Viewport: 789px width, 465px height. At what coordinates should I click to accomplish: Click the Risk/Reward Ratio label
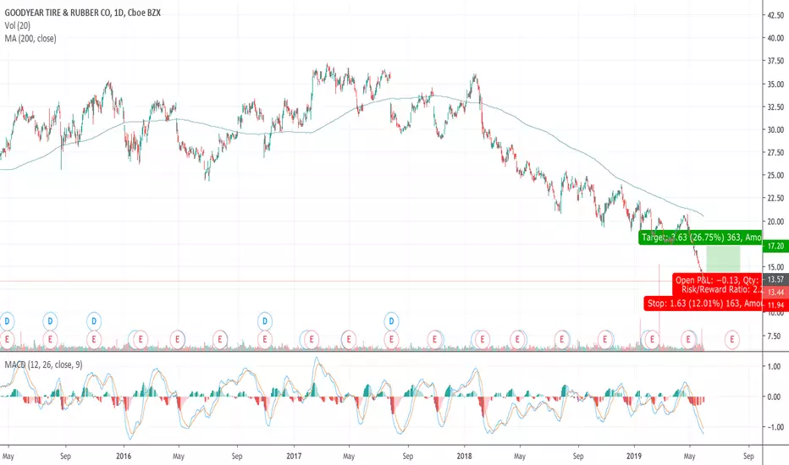(x=722, y=289)
